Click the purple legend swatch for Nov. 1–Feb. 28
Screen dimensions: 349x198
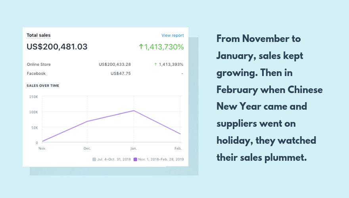[x=136, y=159]
